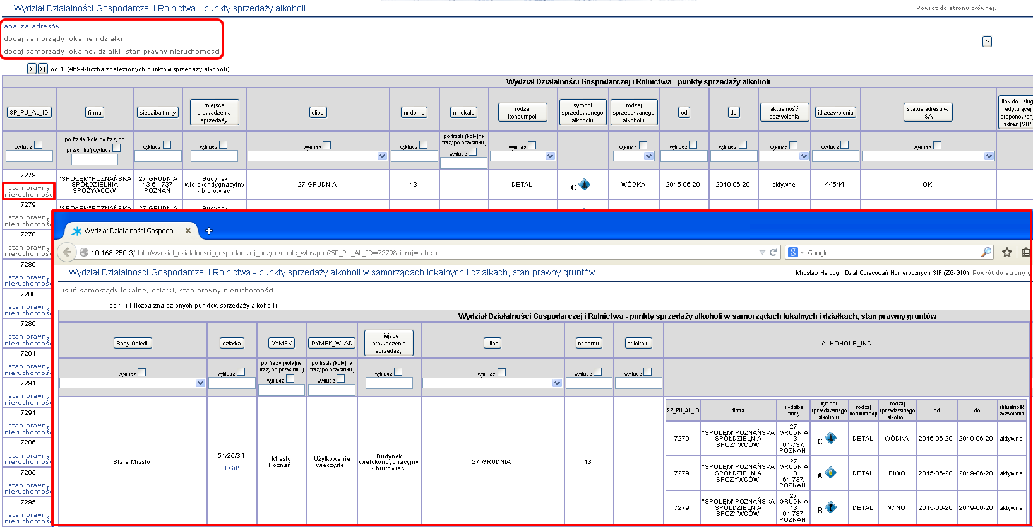Viewport: 1033px width, 527px height.
Task: Click symbol sprzedawanego alkoholu header button
Action: 583,112
